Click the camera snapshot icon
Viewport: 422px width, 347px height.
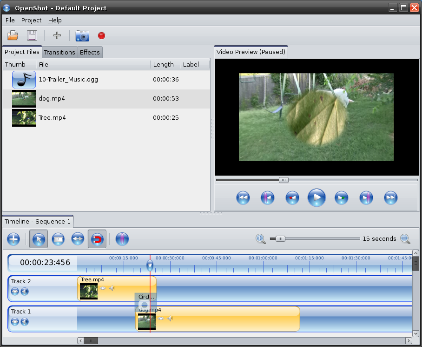tap(82, 35)
